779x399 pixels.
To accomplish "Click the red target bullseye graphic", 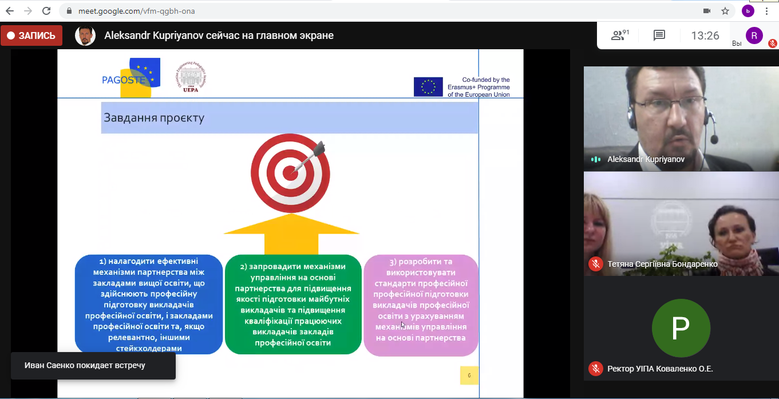I will coord(291,172).
